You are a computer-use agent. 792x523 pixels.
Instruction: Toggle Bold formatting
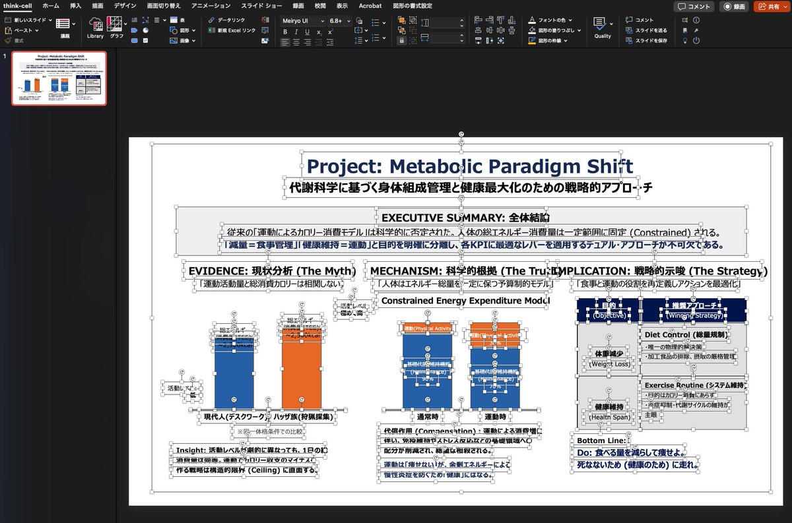(x=285, y=32)
